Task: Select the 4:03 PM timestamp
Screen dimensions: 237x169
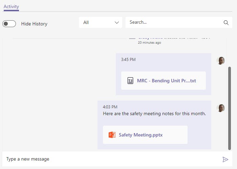Action: (x=110, y=107)
